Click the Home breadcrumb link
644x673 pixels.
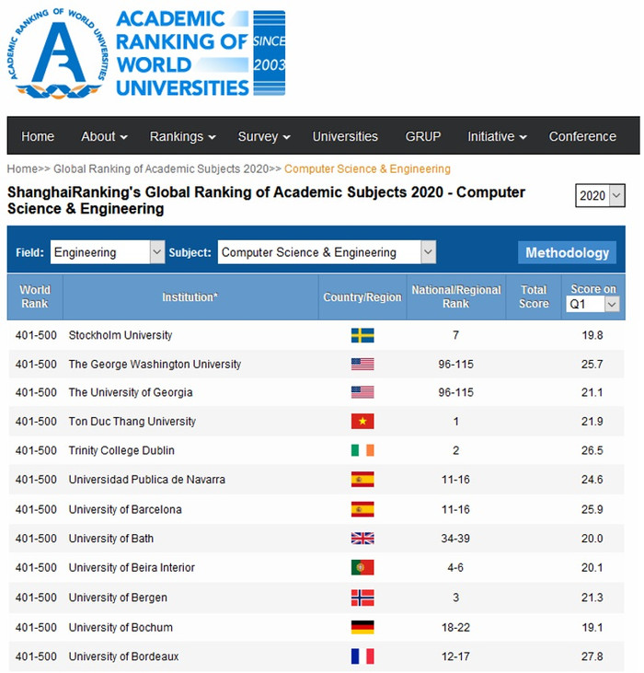click(21, 169)
